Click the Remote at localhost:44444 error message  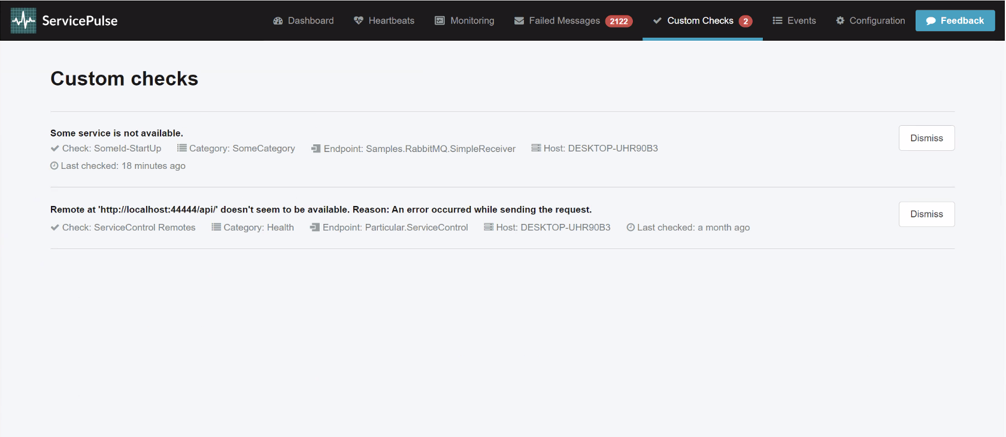321,210
